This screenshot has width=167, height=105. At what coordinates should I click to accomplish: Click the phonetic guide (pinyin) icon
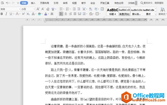53,9
